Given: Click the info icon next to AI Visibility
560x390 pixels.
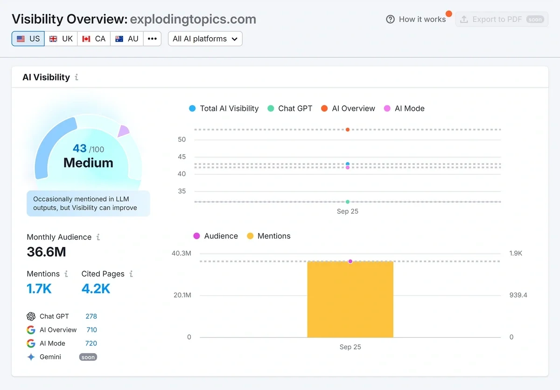Looking at the screenshot, I should (x=77, y=77).
